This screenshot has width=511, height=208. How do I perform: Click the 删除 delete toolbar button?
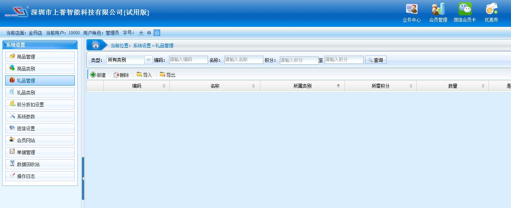pyautogui.click(x=121, y=75)
